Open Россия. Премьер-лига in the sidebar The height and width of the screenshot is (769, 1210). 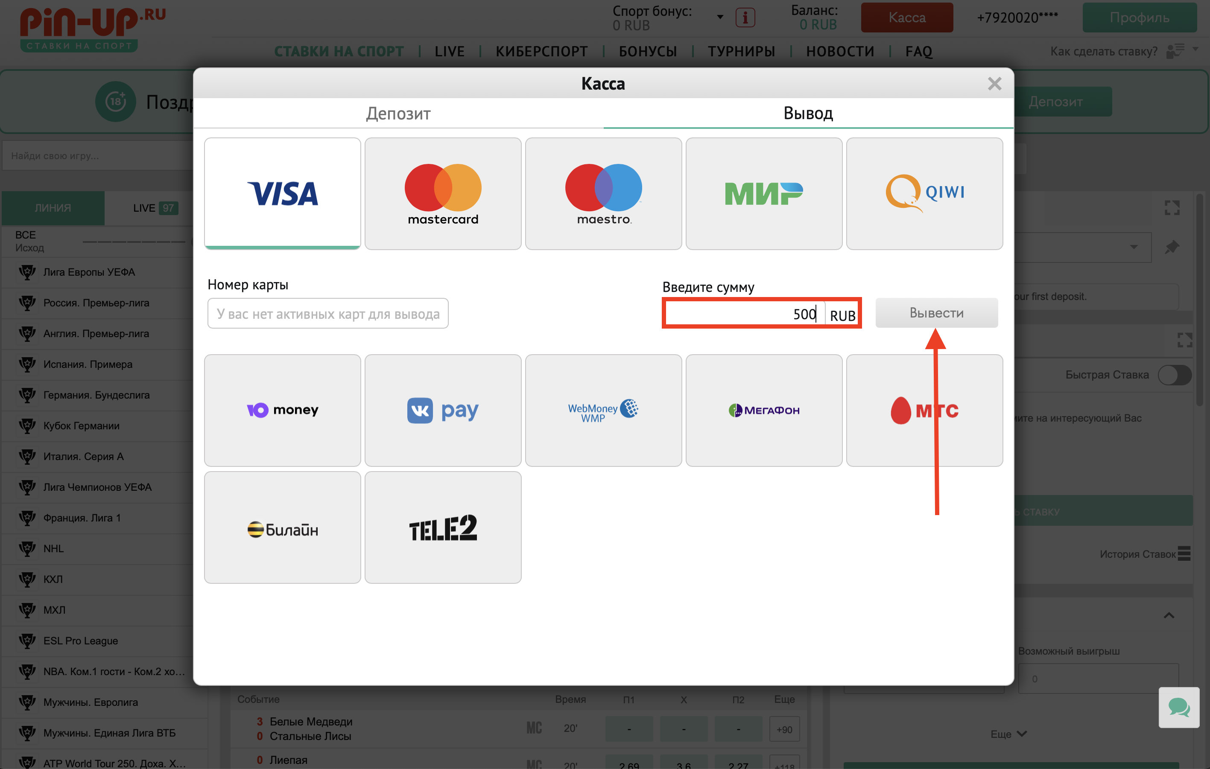(x=96, y=303)
